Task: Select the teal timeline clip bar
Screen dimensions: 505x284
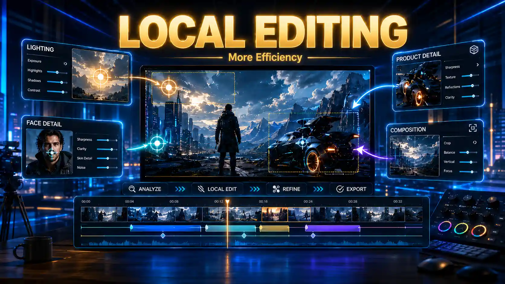Action: click(230, 228)
